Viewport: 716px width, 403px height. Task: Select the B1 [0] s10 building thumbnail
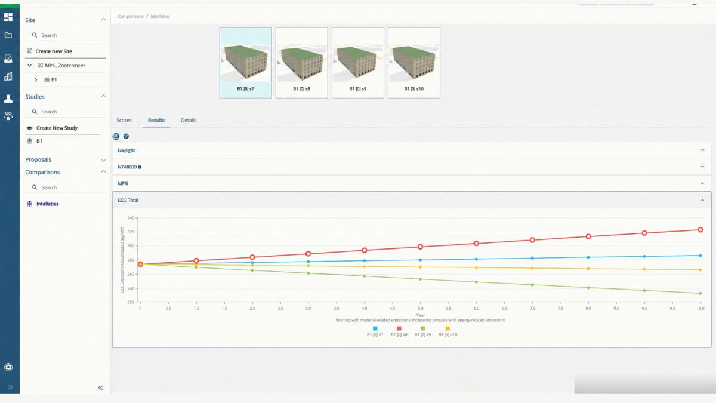(414, 63)
